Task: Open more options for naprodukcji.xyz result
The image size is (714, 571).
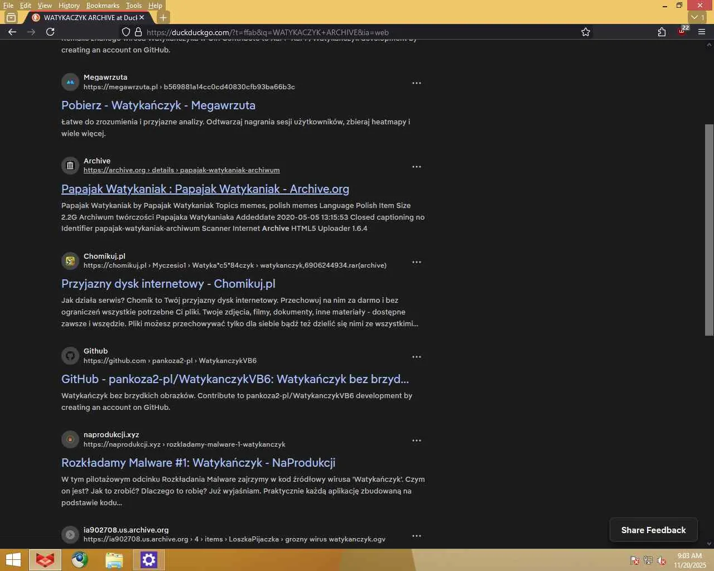Action: point(417,441)
